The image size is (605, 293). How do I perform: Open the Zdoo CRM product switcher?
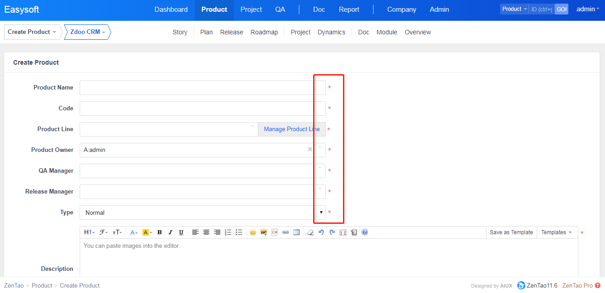pyautogui.click(x=87, y=32)
